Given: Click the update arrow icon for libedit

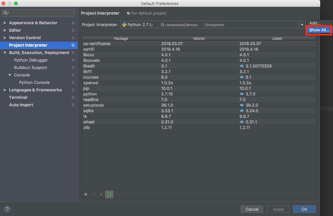Looking at the screenshot, I should click(x=242, y=66).
